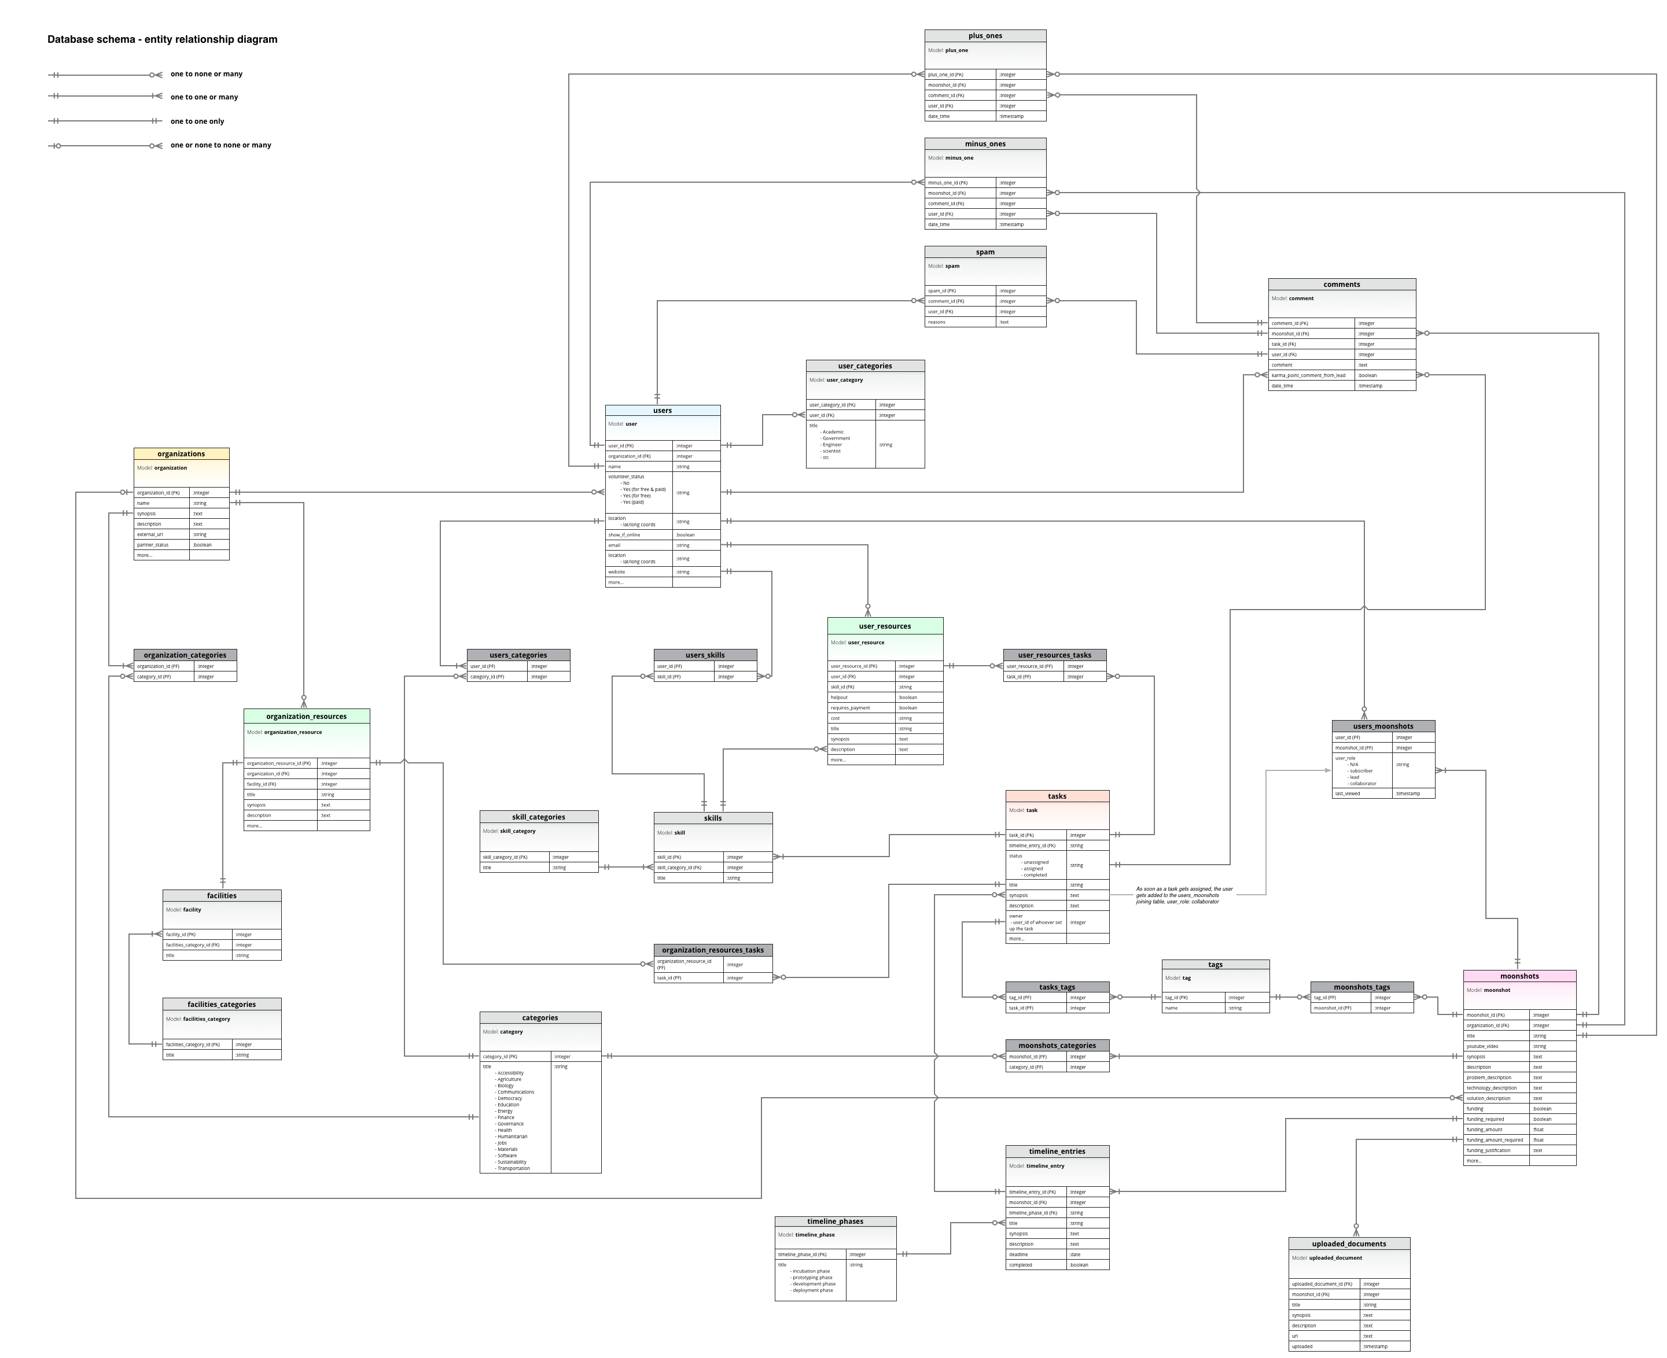Click the skills table header
The width and height of the screenshot is (1667, 1358).
point(712,817)
